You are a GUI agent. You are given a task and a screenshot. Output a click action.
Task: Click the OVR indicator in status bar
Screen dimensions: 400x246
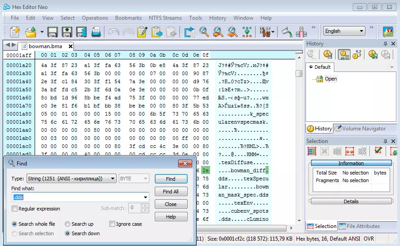[x=369, y=239]
